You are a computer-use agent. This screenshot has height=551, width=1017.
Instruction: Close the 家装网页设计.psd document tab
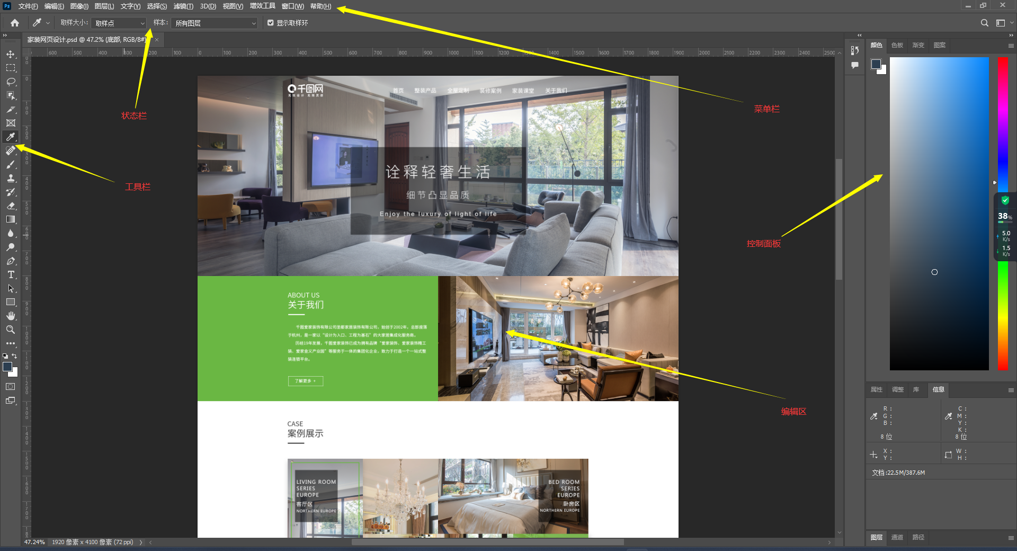(x=157, y=40)
